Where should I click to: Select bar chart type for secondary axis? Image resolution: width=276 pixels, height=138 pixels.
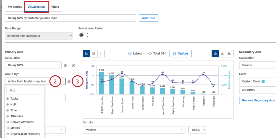coord(215,53)
